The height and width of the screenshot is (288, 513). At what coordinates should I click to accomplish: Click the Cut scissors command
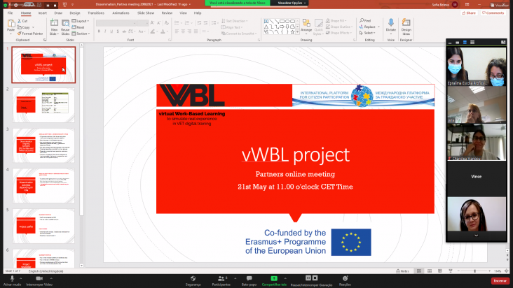[x=22, y=21]
